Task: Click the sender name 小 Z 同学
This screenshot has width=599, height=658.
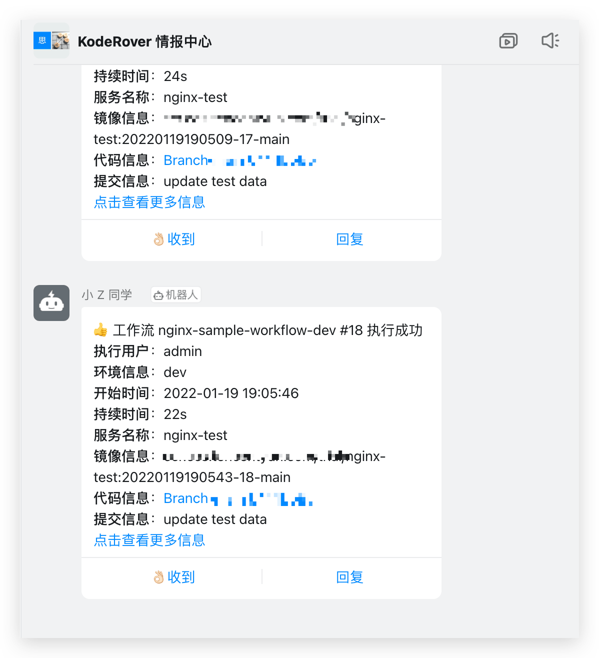Action: 106,294
